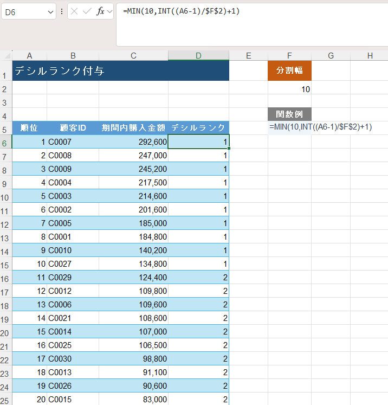The image size is (388, 405).
Task: Click the amount cell 90,600
Action: click(x=133, y=385)
